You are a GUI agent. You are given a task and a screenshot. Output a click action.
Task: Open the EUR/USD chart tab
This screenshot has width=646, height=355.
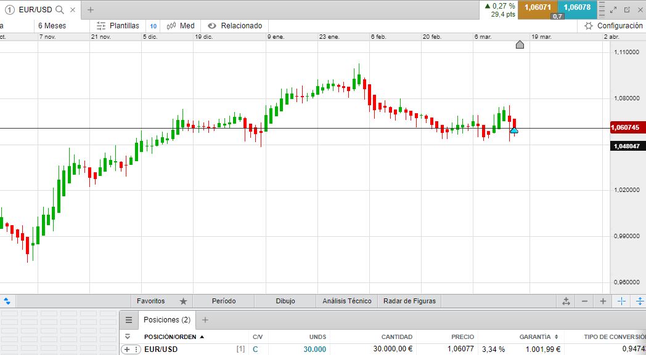pyautogui.click(x=35, y=9)
